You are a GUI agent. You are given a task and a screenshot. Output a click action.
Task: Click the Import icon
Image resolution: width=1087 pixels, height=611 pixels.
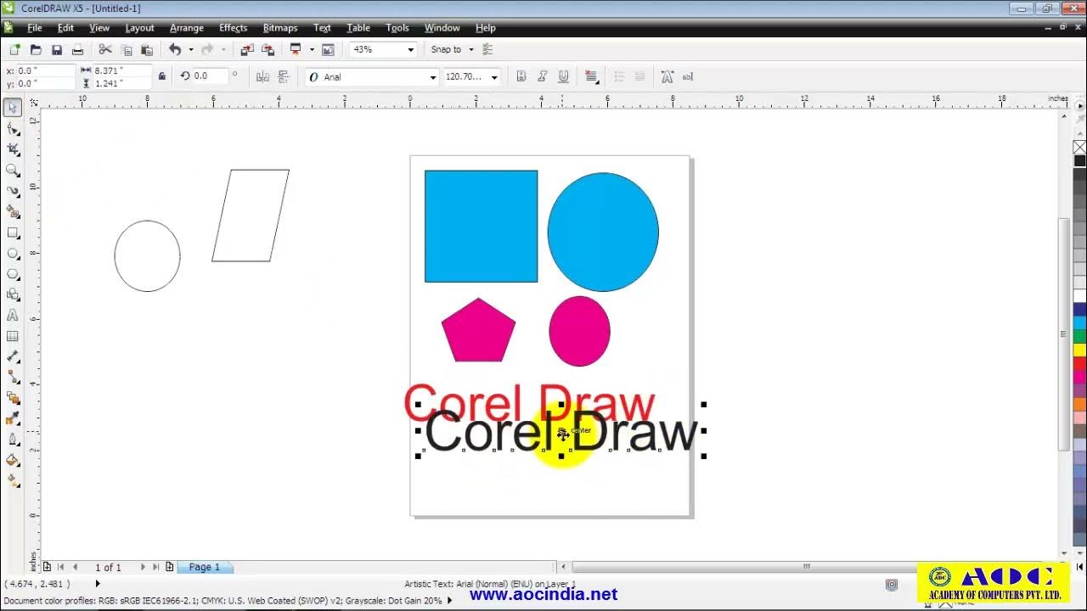[x=247, y=50]
